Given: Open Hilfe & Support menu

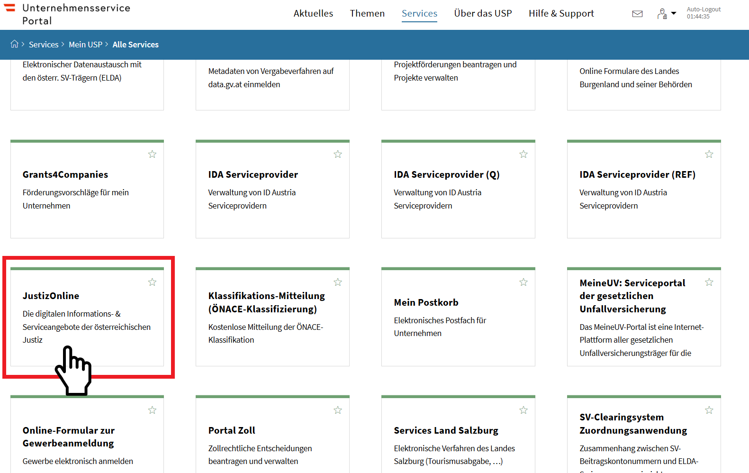Looking at the screenshot, I should 561,14.
